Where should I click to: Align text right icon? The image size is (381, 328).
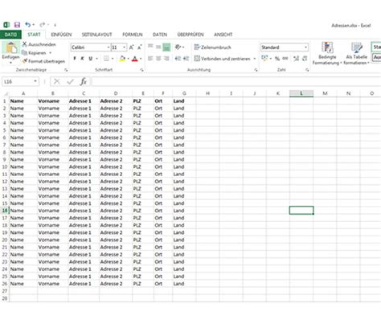pyautogui.click(x=166, y=59)
